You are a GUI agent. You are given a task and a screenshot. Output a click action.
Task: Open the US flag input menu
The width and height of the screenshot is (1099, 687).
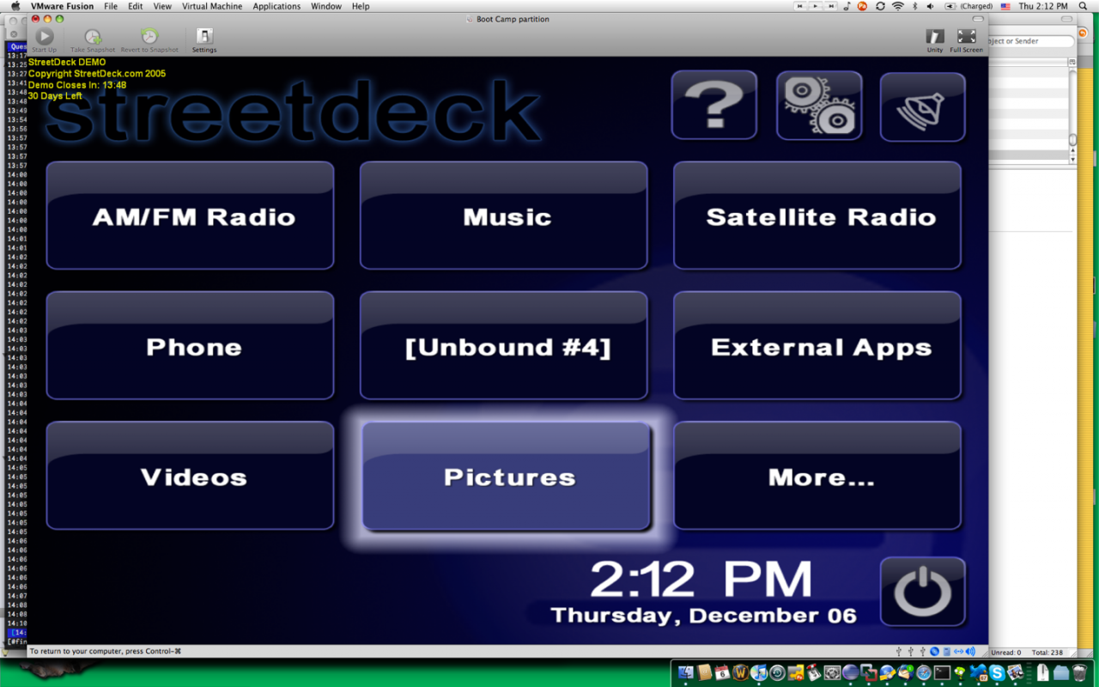[x=1005, y=6]
